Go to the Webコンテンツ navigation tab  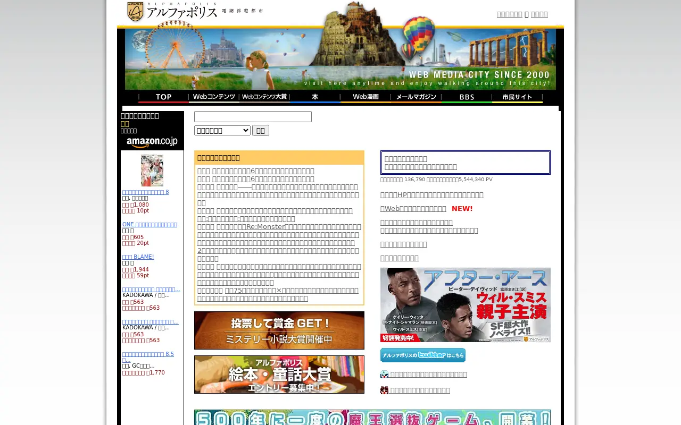(x=214, y=97)
